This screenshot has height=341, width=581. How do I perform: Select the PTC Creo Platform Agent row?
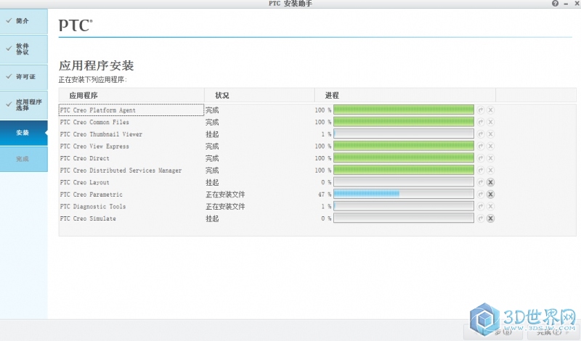coord(131,110)
